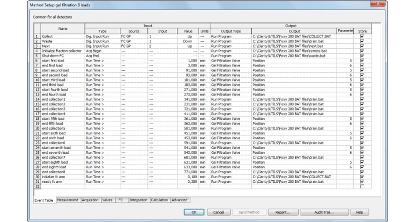Select the 'start third load' cell
Image resolution: width=409 pixels, height=222 pixels.
click(x=63, y=80)
